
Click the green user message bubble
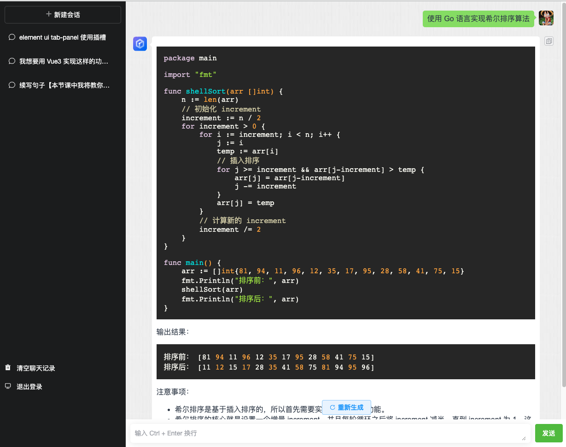point(478,18)
